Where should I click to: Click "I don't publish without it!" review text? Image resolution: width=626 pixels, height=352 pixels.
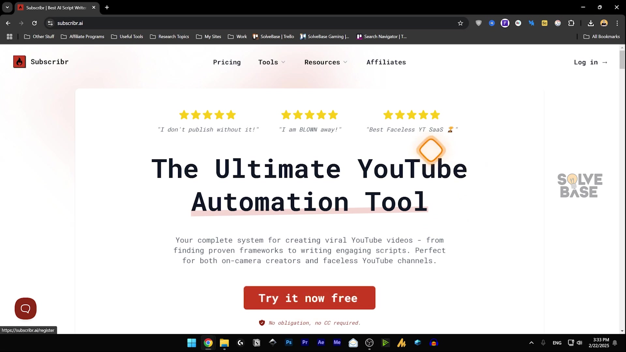coord(208,130)
